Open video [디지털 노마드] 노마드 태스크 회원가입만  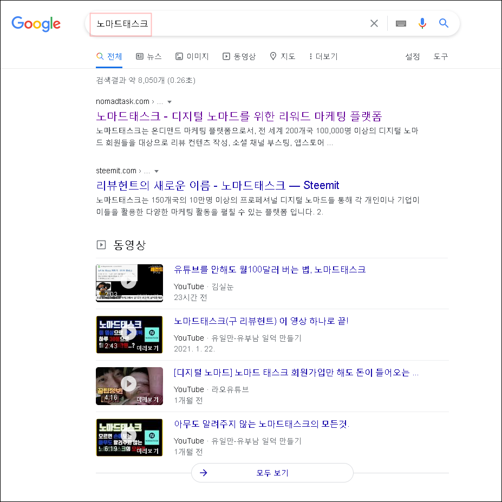click(296, 373)
